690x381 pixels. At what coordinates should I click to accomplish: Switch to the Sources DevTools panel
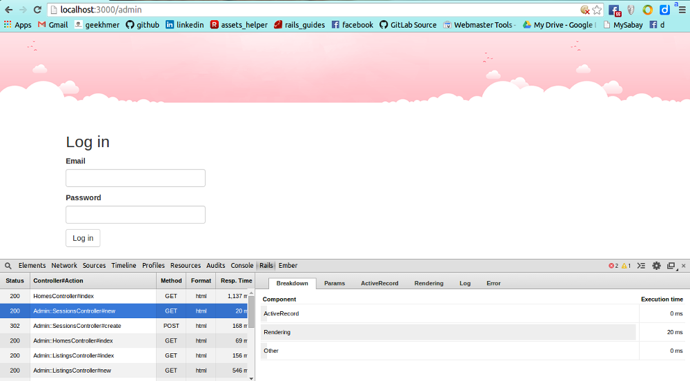(94, 266)
